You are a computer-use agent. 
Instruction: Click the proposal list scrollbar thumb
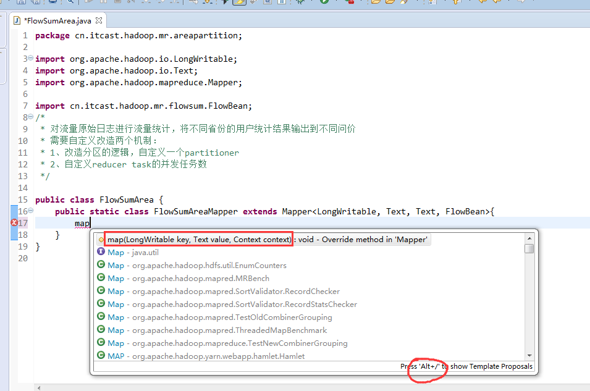(529, 249)
